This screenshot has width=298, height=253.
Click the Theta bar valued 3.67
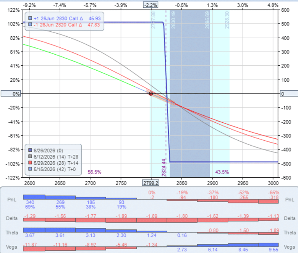click(x=34, y=230)
